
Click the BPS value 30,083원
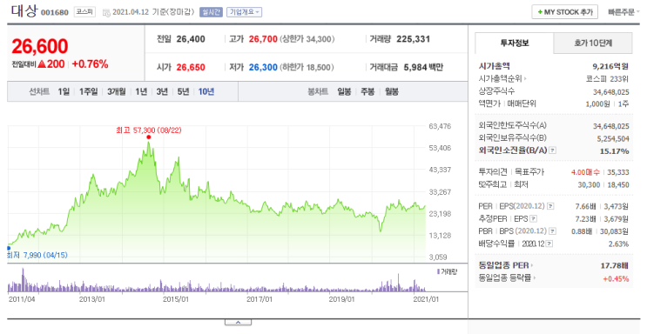(615, 231)
